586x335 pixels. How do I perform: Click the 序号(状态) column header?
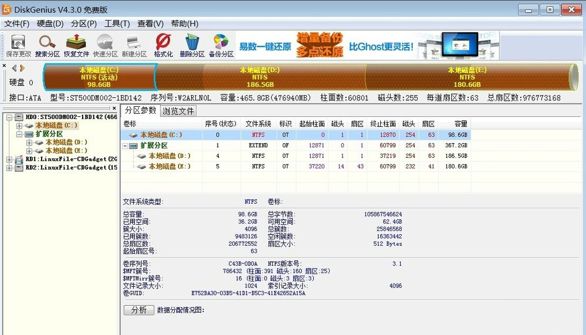(221, 124)
